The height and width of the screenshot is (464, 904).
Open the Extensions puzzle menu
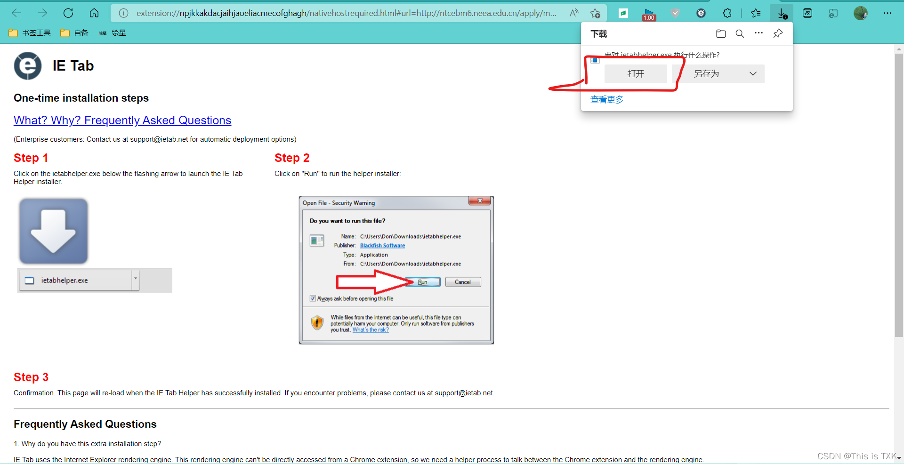click(727, 13)
